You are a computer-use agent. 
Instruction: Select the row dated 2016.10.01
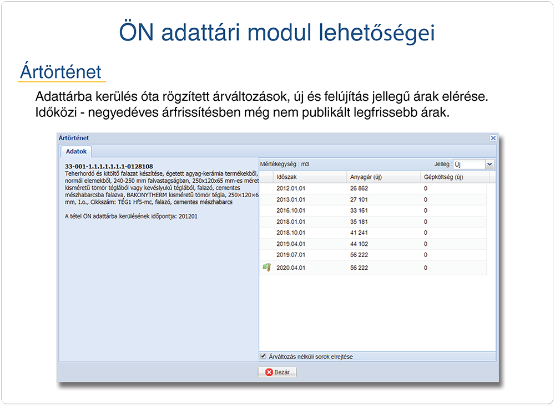(x=374, y=210)
